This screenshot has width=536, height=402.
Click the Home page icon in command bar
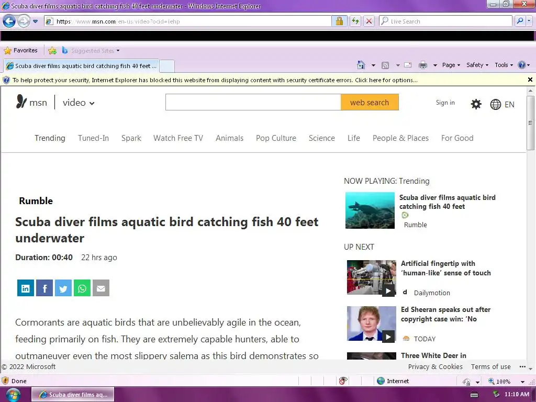[361, 65]
